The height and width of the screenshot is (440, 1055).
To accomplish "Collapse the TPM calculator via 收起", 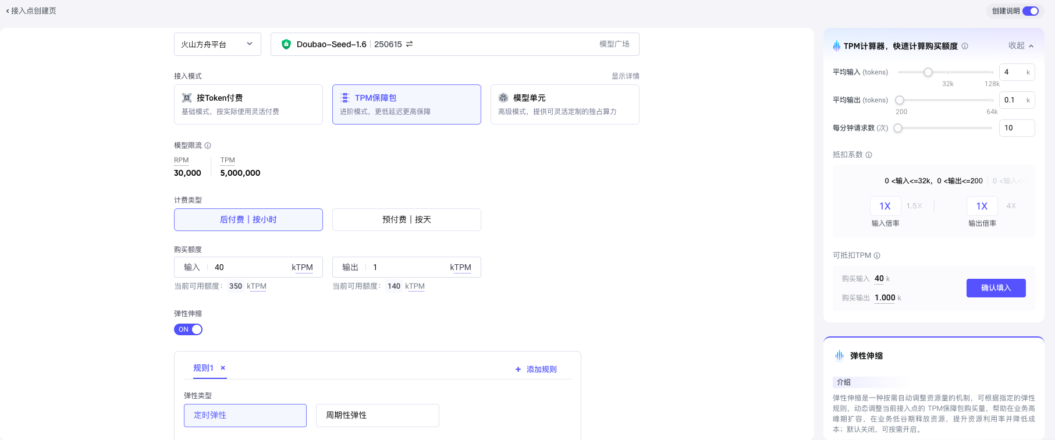I will [1021, 46].
